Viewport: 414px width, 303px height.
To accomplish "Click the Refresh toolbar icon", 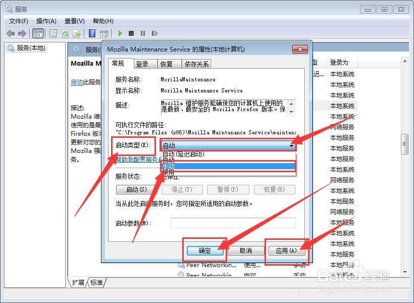I will click(x=65, y=33).
